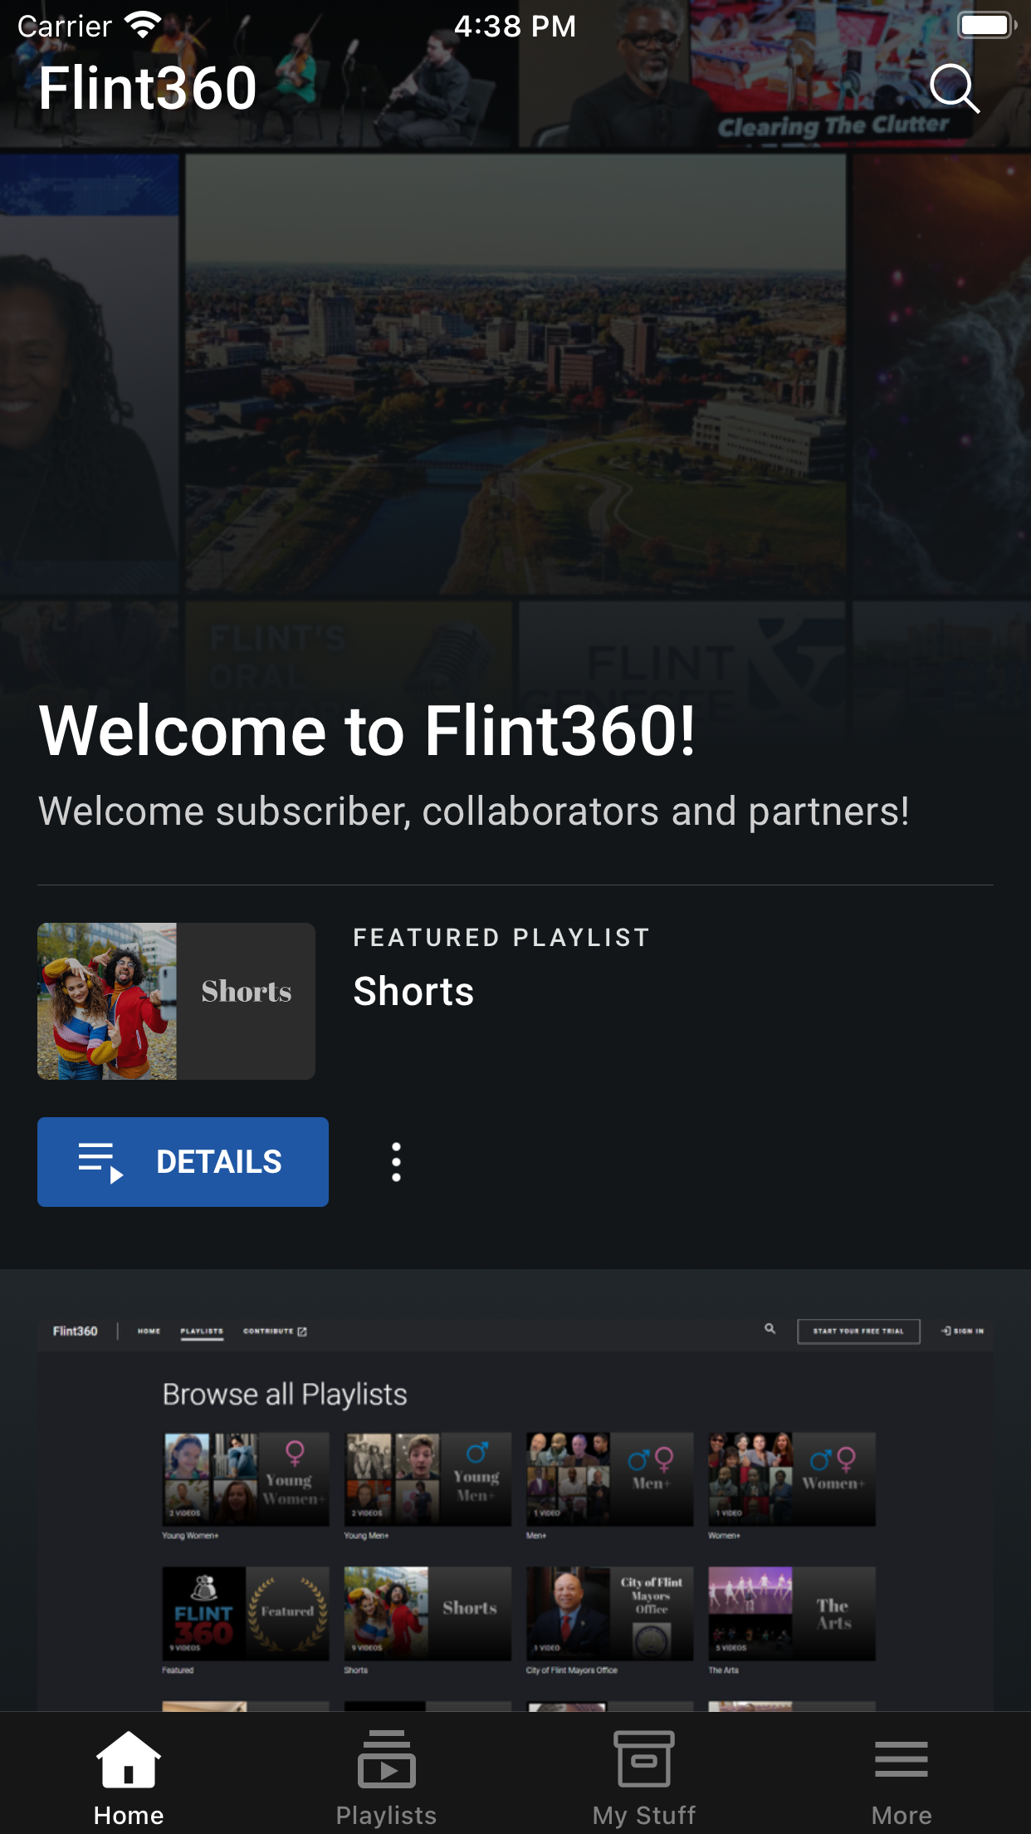Tap the Wi-Fi icon in status bar
The image size is (1031, 1834).
pos(143,26)
